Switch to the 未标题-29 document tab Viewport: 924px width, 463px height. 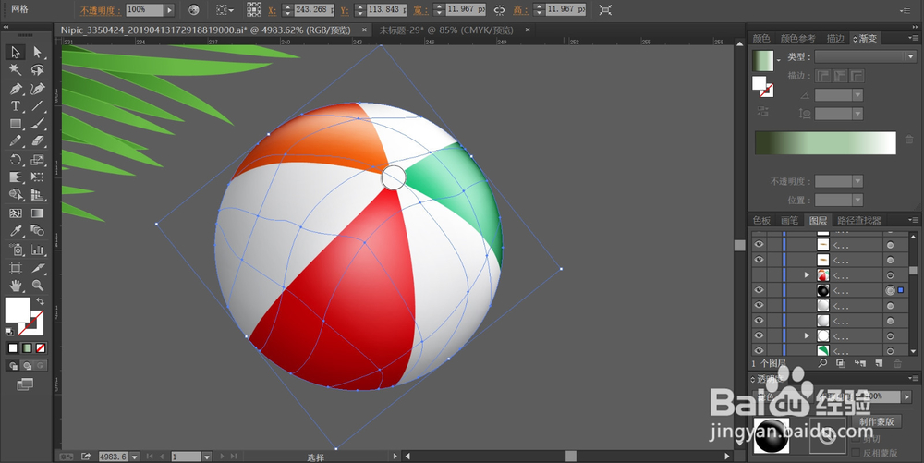pyautogui.click(x=446, y=30)
